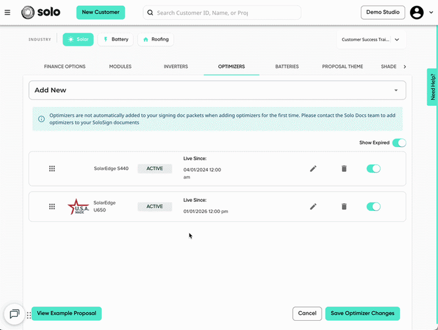Delete the SolarEdge U650 optimizer
The image size is (438, 330).
344,206
